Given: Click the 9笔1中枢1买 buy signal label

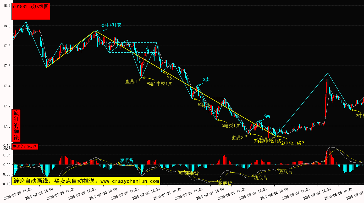Looking at the screenshot, I should click(x=159, y=84).
